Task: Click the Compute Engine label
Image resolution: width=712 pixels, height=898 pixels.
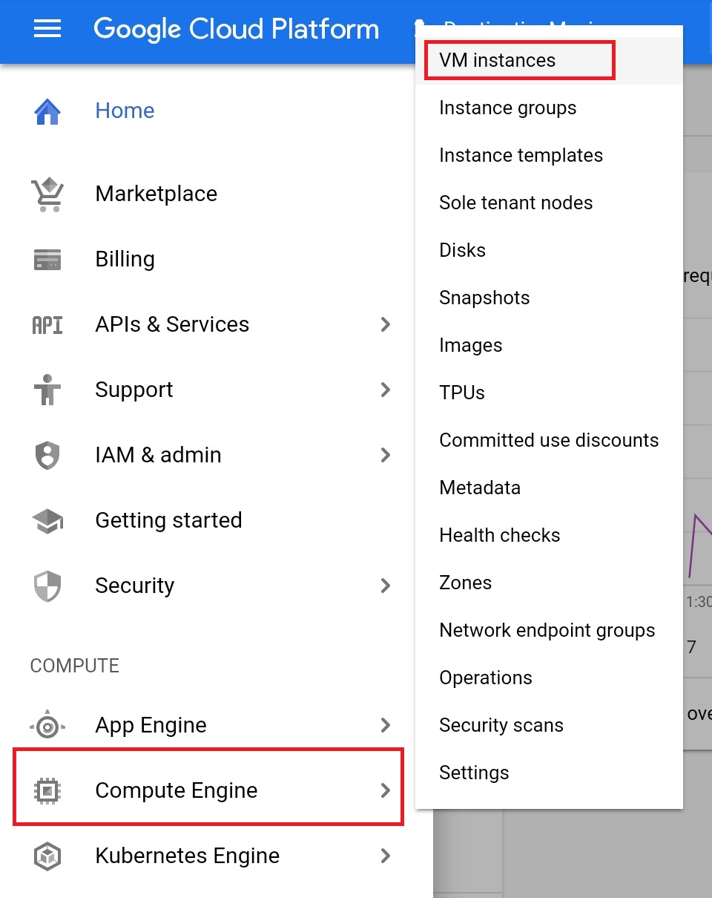Action: point(177,791)
